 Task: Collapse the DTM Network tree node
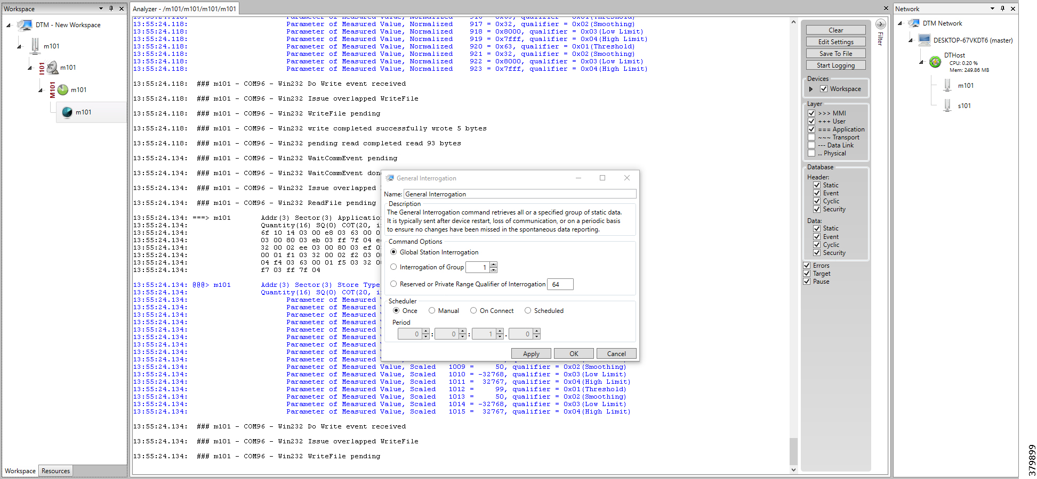[900, 23]
